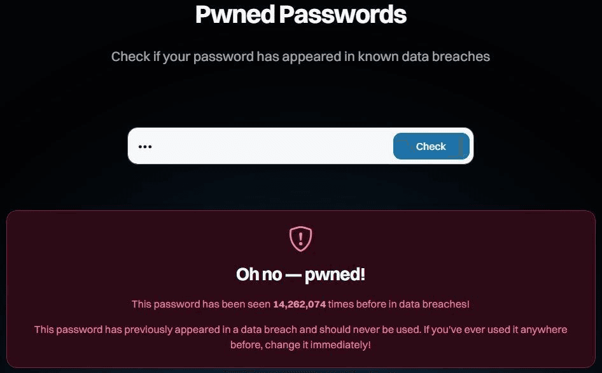Click the subtitle about known data breaches

[x=300, y=57]
